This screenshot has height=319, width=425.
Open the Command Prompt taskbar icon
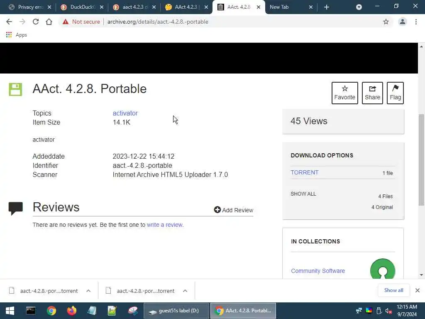click(x=31, y=311)
